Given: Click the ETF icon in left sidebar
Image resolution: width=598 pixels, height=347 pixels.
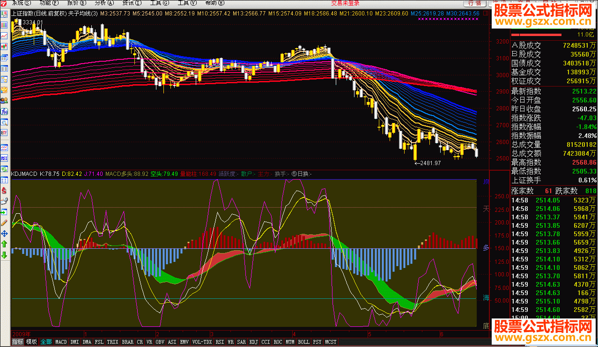Looking at the screenshot, I should pos(4,133).
